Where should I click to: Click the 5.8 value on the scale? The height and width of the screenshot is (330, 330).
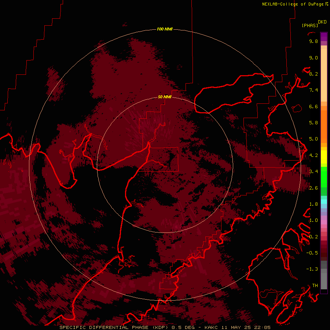pyautogui.click(x=313, y=123)
